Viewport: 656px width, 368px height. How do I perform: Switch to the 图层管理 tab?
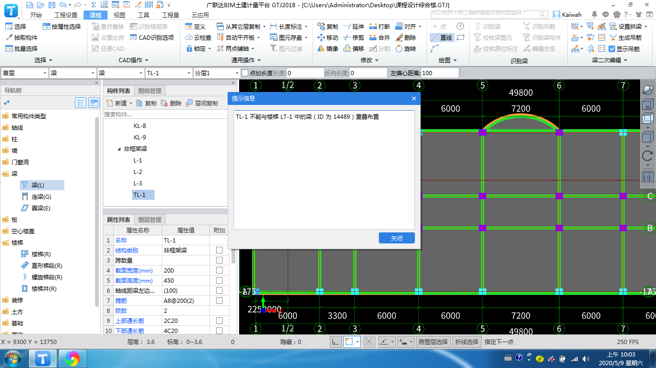(x=150, y=219)
